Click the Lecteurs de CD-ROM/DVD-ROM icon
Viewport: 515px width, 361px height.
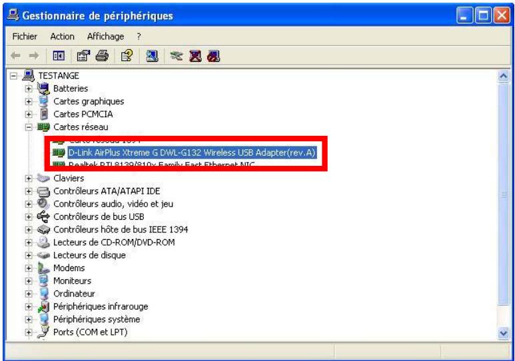click(43, 242)
